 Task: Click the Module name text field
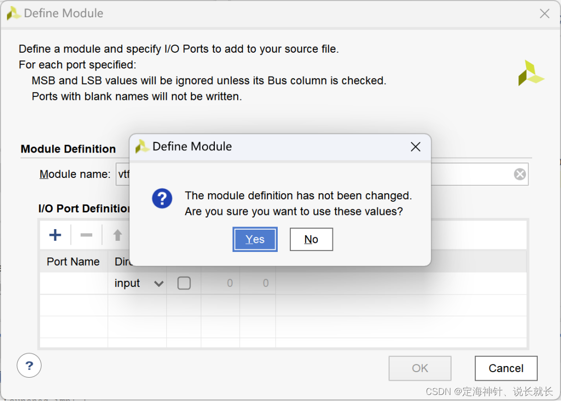pos(322,174)
